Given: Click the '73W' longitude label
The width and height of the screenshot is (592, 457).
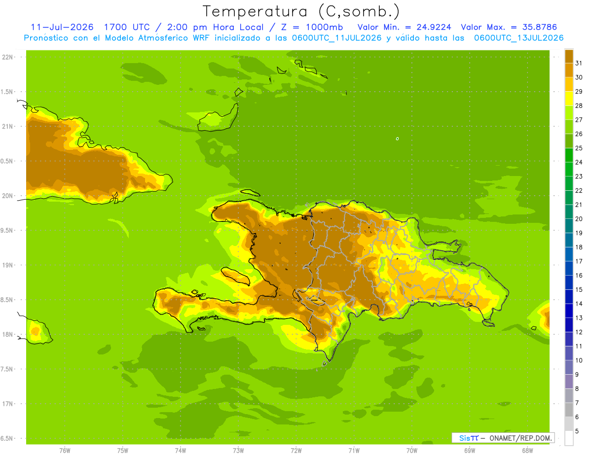Looking at the screenshot, I should (238, 451).
